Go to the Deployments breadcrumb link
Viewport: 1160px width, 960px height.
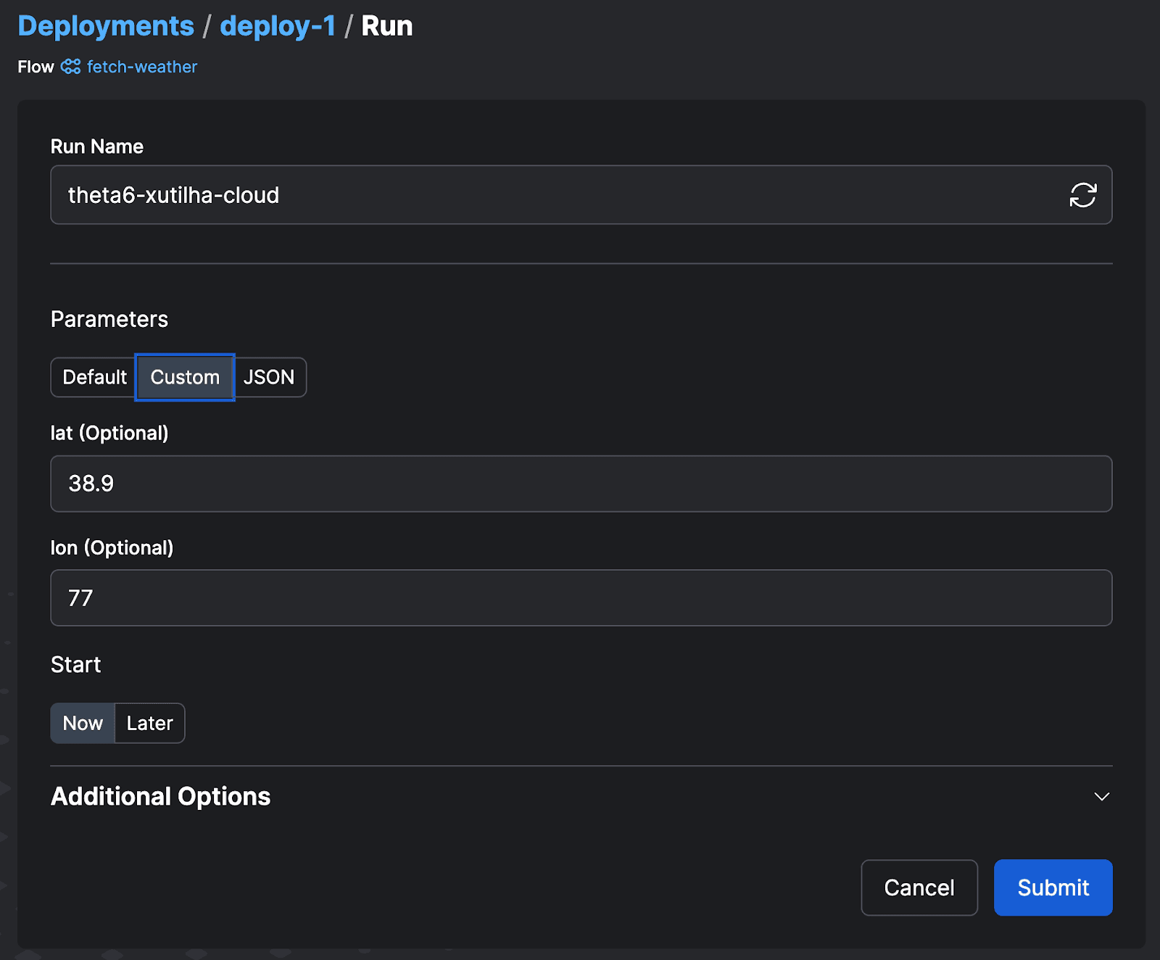[x=106, y=26]
